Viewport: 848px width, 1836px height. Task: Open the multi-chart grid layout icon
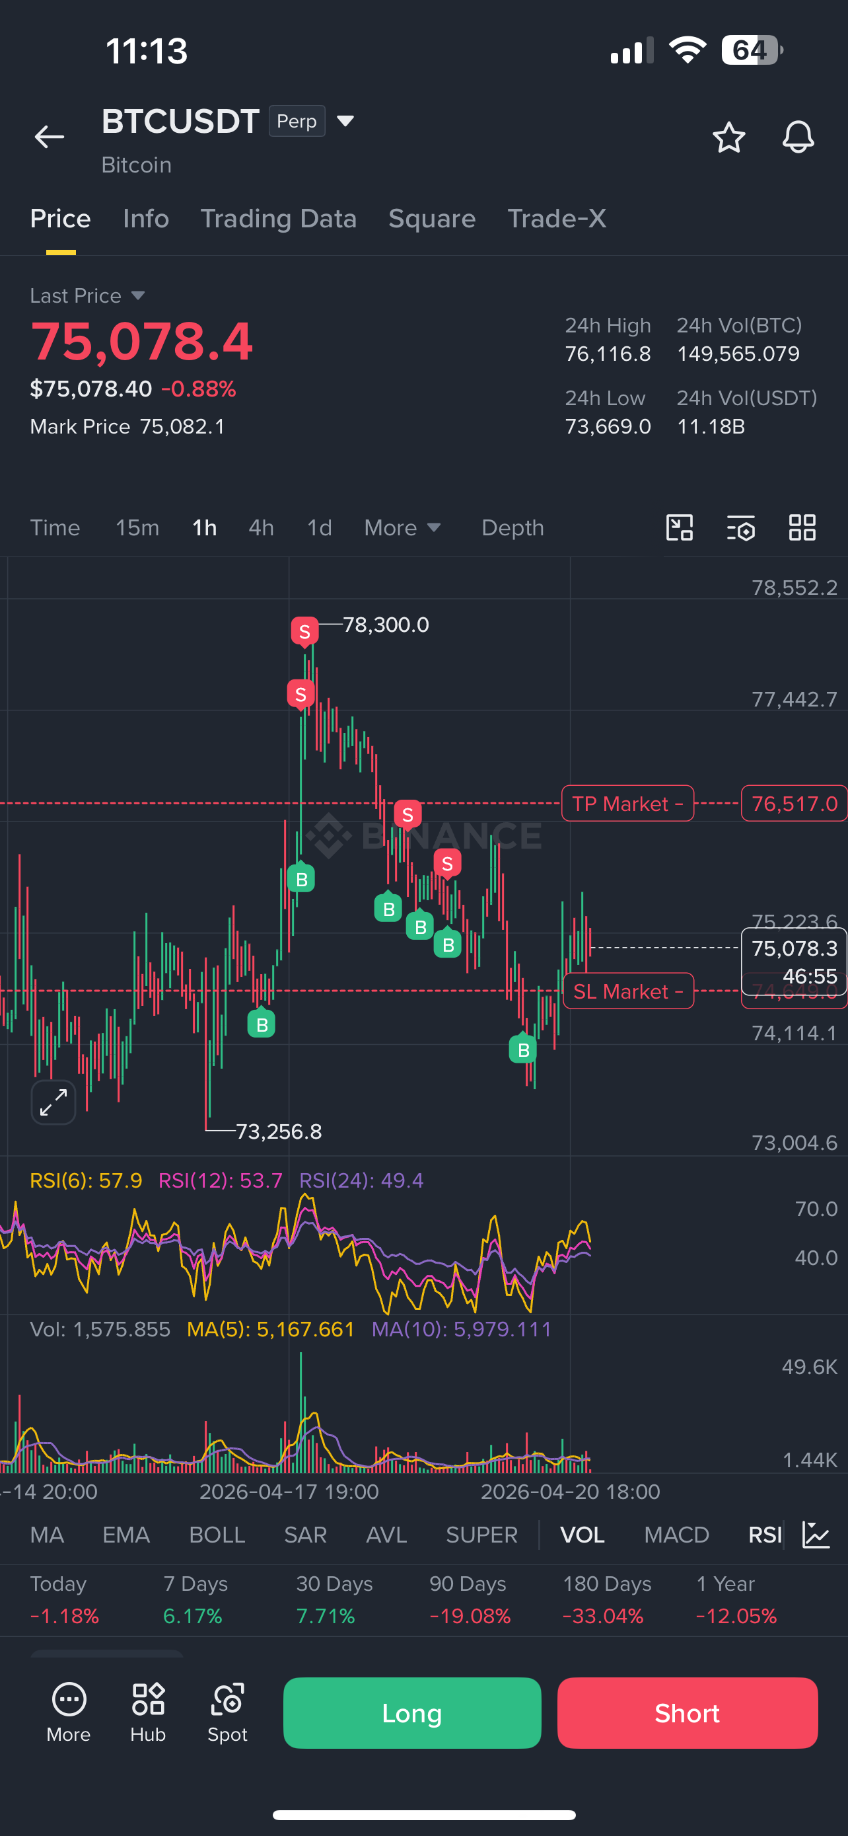pyautogui.click(x=802, y=527)
